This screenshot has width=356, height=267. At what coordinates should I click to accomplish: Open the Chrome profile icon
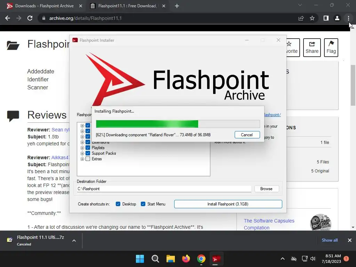(x=337, y=18)
